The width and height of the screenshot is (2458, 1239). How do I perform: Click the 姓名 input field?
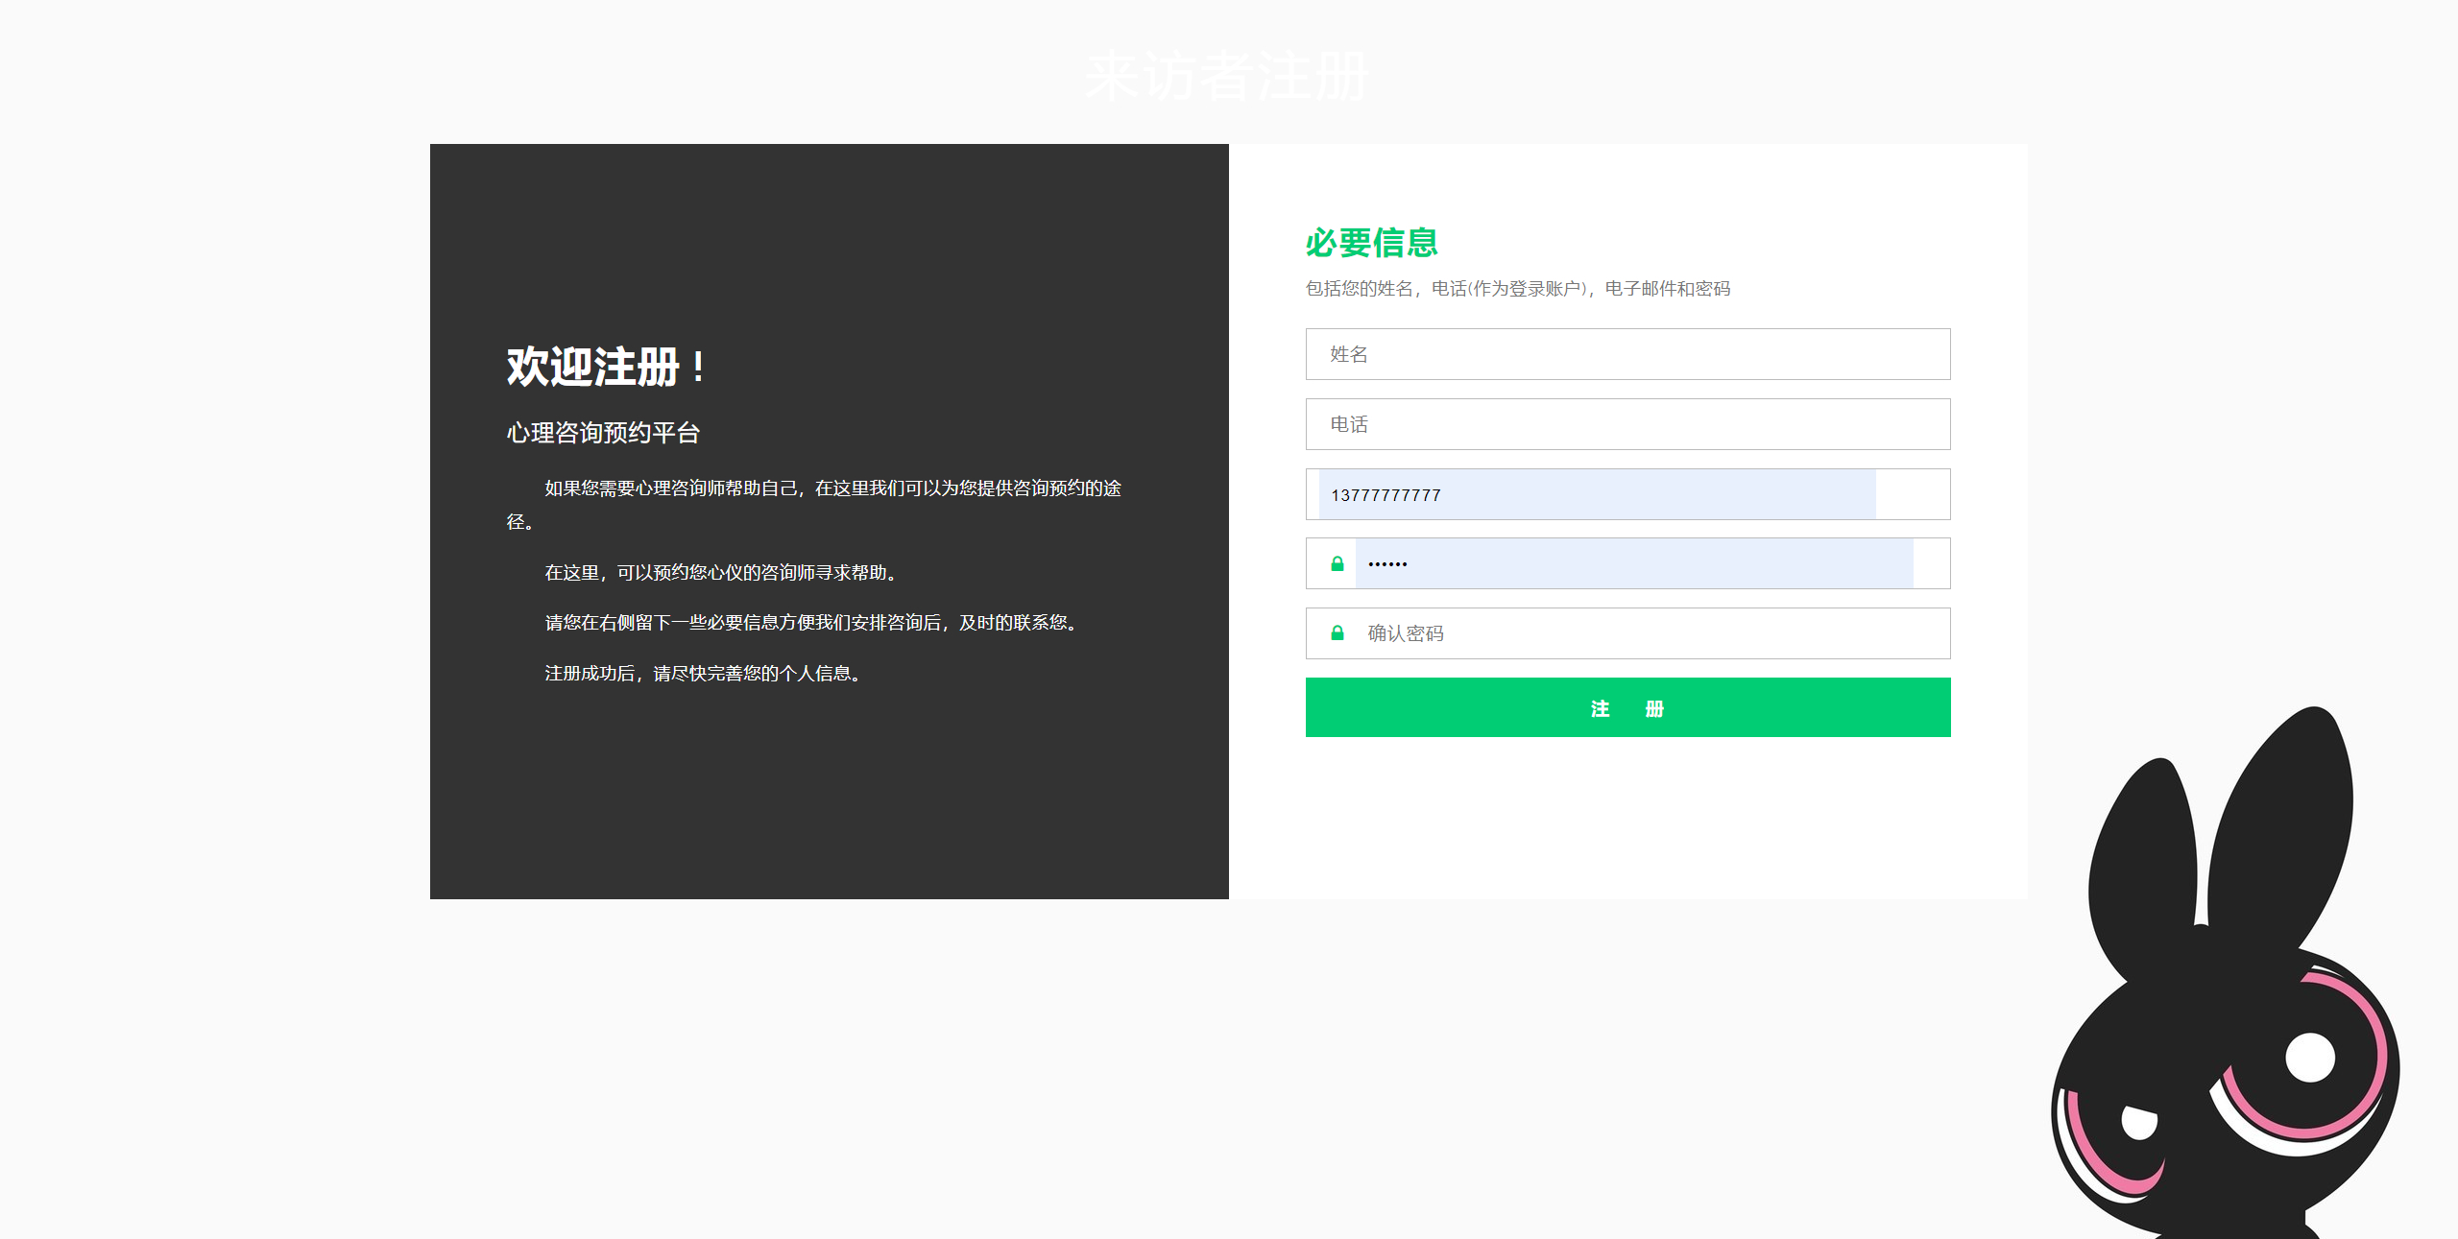click(1627, 354)
